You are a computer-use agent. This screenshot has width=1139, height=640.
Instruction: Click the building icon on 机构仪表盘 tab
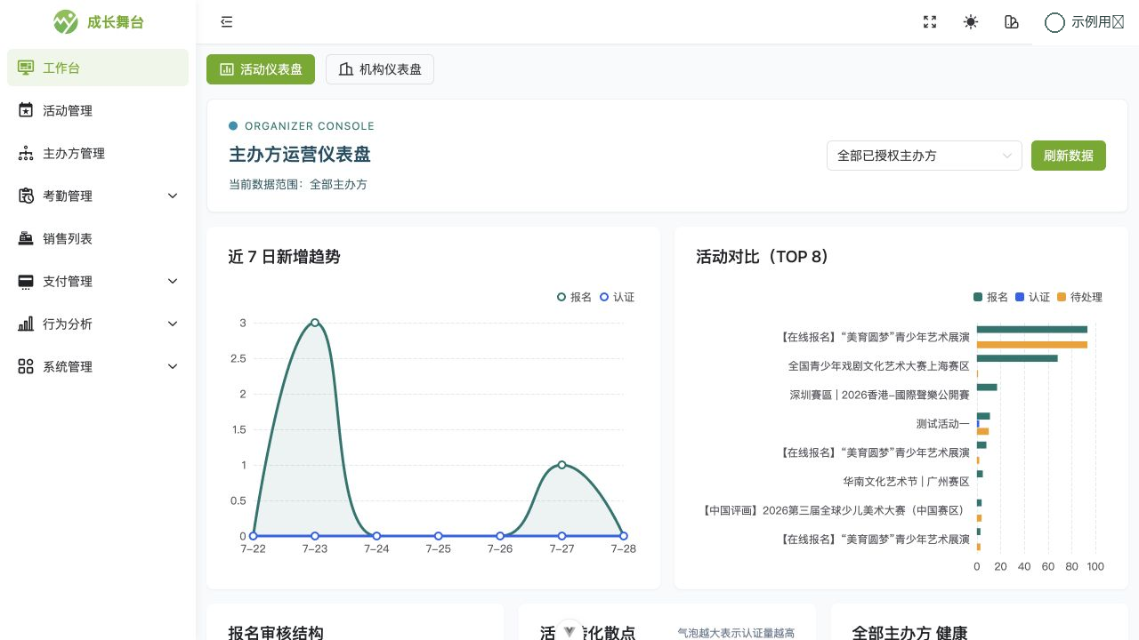(346, 69)
